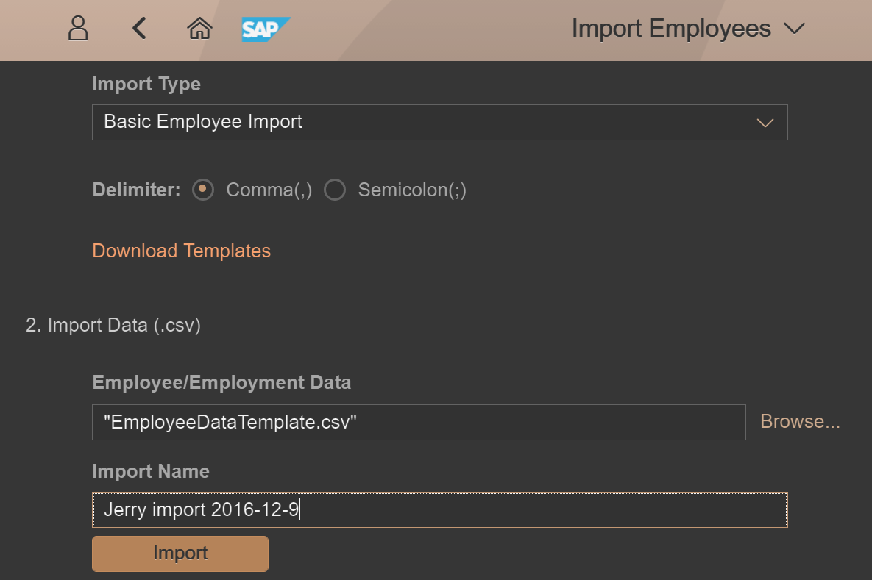Select the Comma(,) delimiter radio button
This screenshot has height=580, width=872.
pyautogui.click(x=203, y=190)
